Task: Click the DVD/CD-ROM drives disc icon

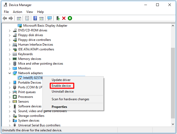Action: (15, 30)
